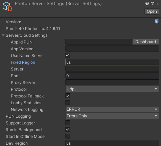This screenshot has height=146, width=161.
Task: Click the Fixed Region field containing us
Action: click(112, 62)
